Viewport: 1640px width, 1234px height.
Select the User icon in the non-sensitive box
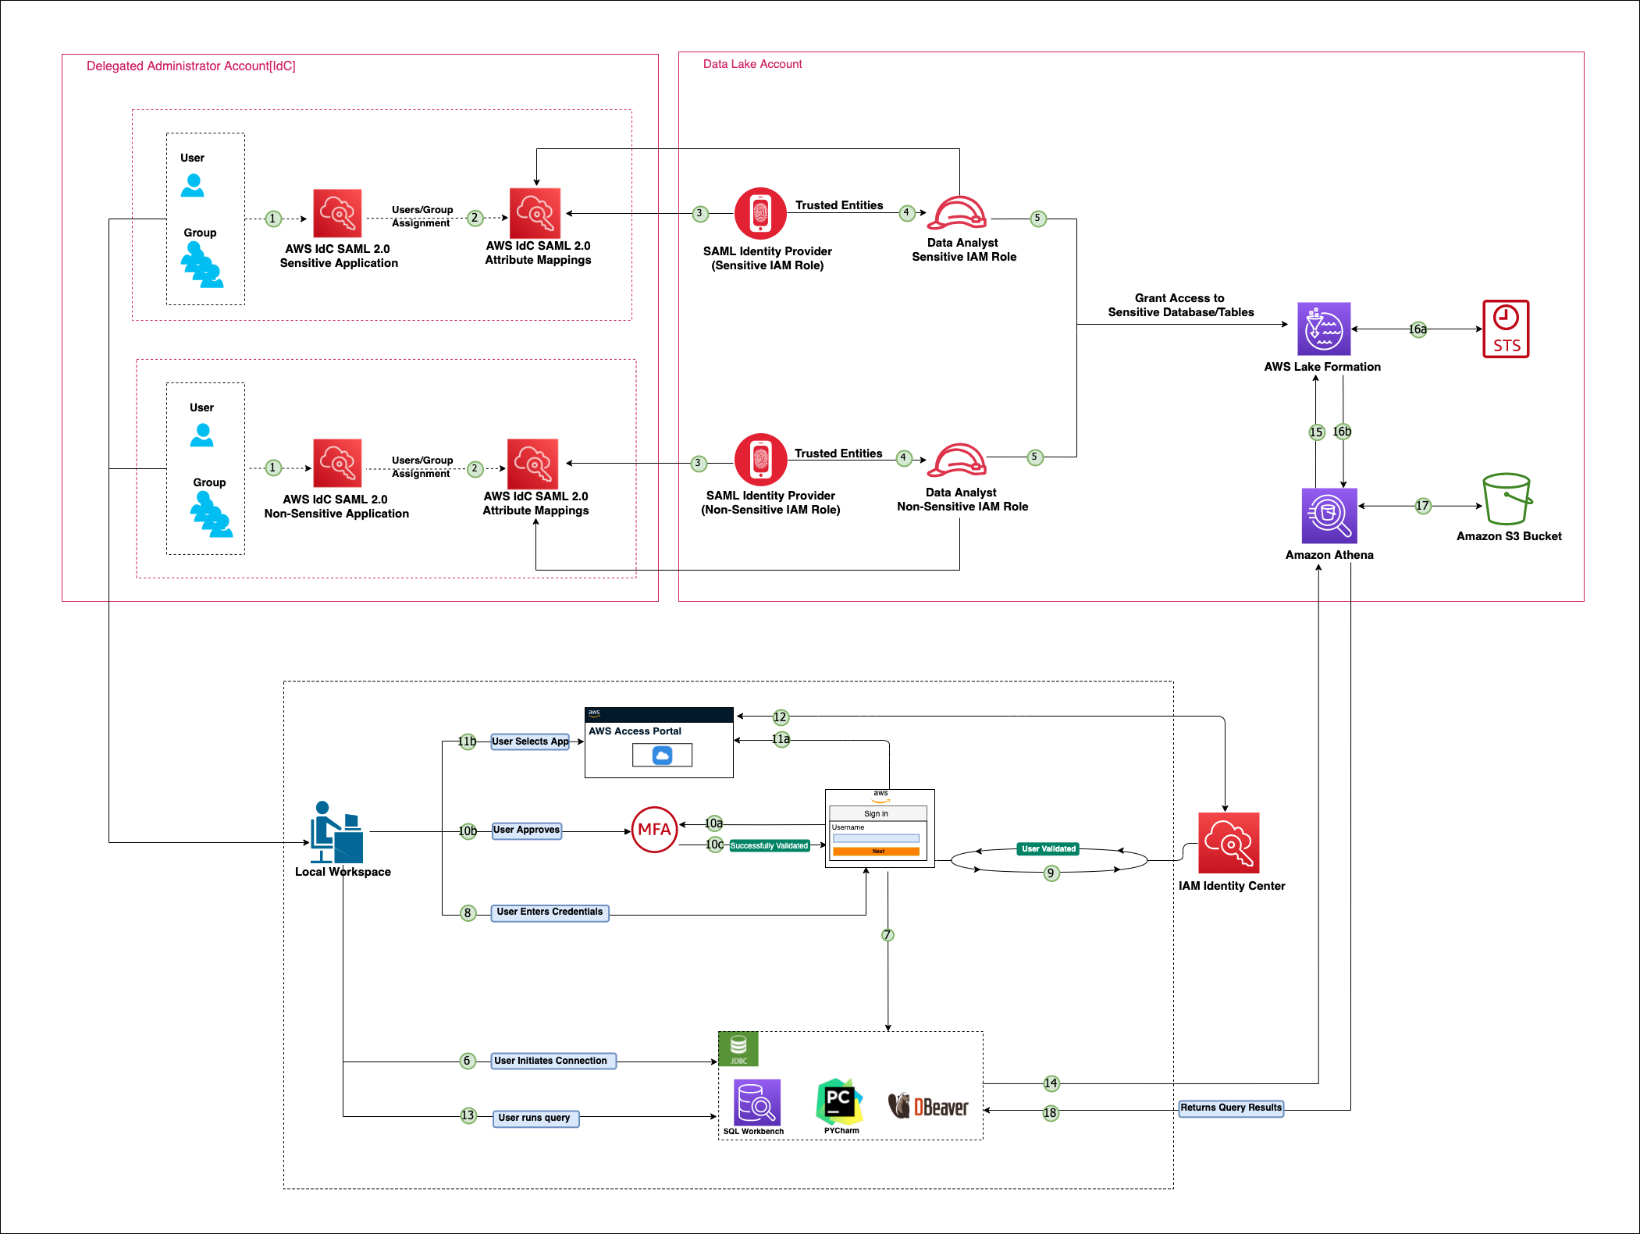tap(201, 435)
